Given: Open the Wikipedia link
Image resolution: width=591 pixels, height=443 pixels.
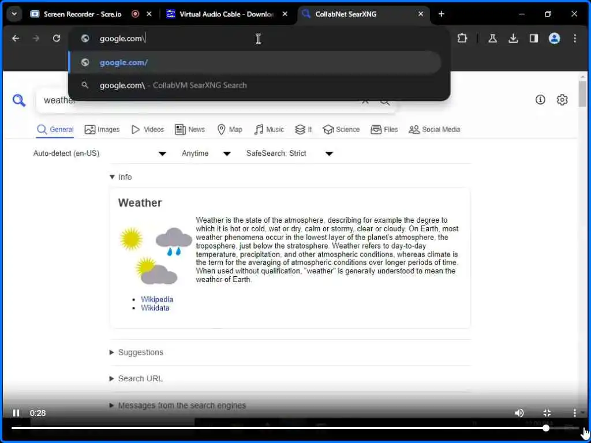Looking at the screenshot, I should tap(157, 299).
